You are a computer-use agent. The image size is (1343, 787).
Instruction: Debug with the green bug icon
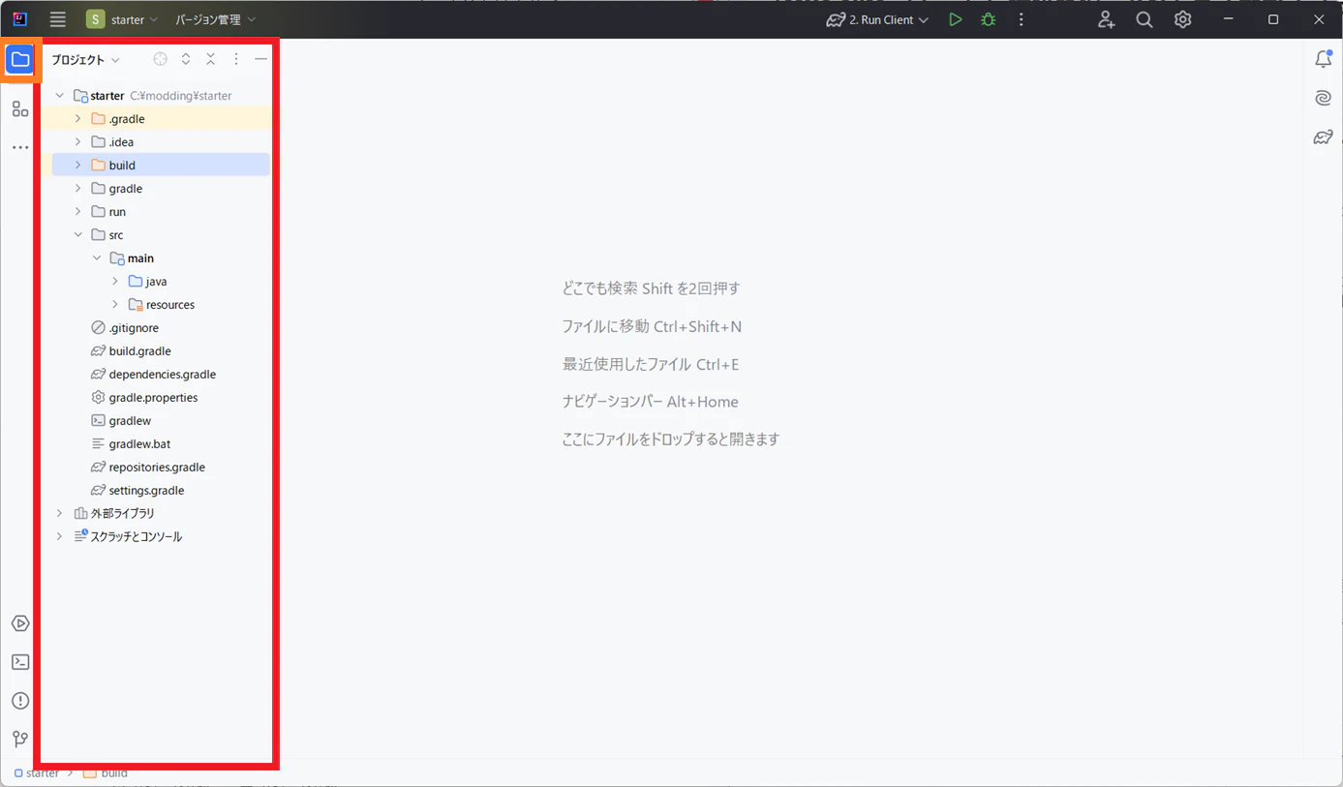[989, 19]
